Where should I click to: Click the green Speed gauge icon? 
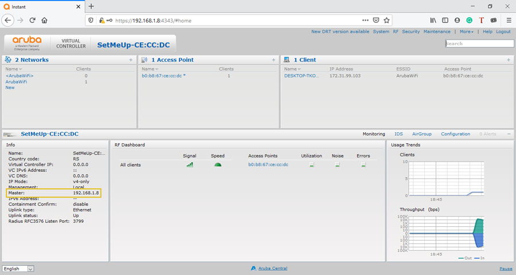point(218,165)
